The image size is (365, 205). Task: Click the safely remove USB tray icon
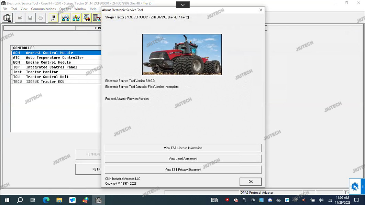244,200
